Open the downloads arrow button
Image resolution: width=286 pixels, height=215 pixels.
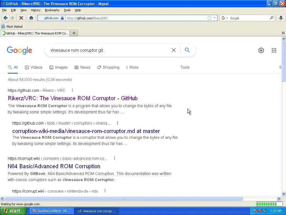[281, 18]
